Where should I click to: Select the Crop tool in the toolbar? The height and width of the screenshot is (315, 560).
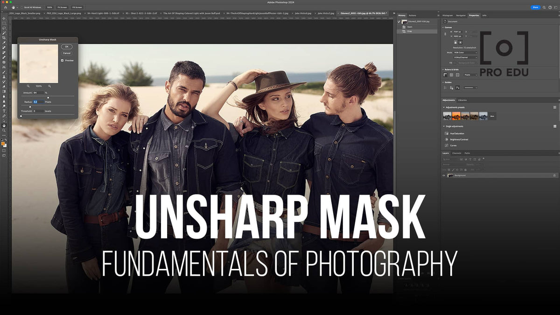click(4, 37)
